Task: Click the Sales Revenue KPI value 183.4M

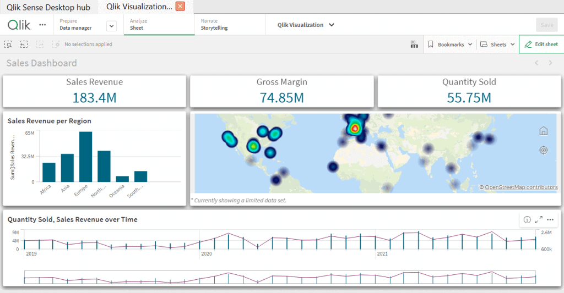Action: 95,98
